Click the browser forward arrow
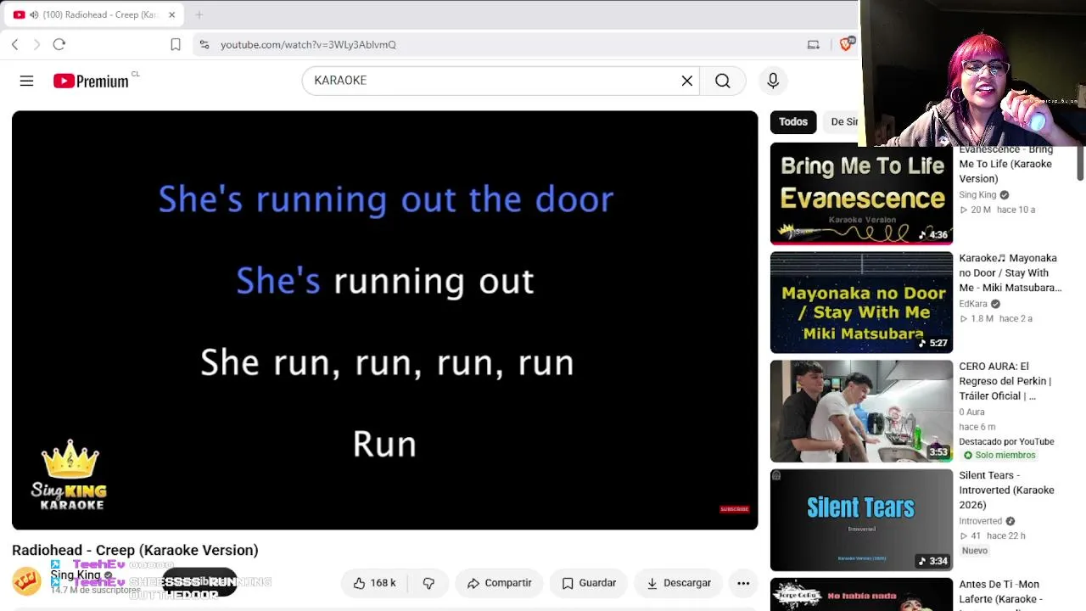The image size is (1086, 611). pos(36,44)
